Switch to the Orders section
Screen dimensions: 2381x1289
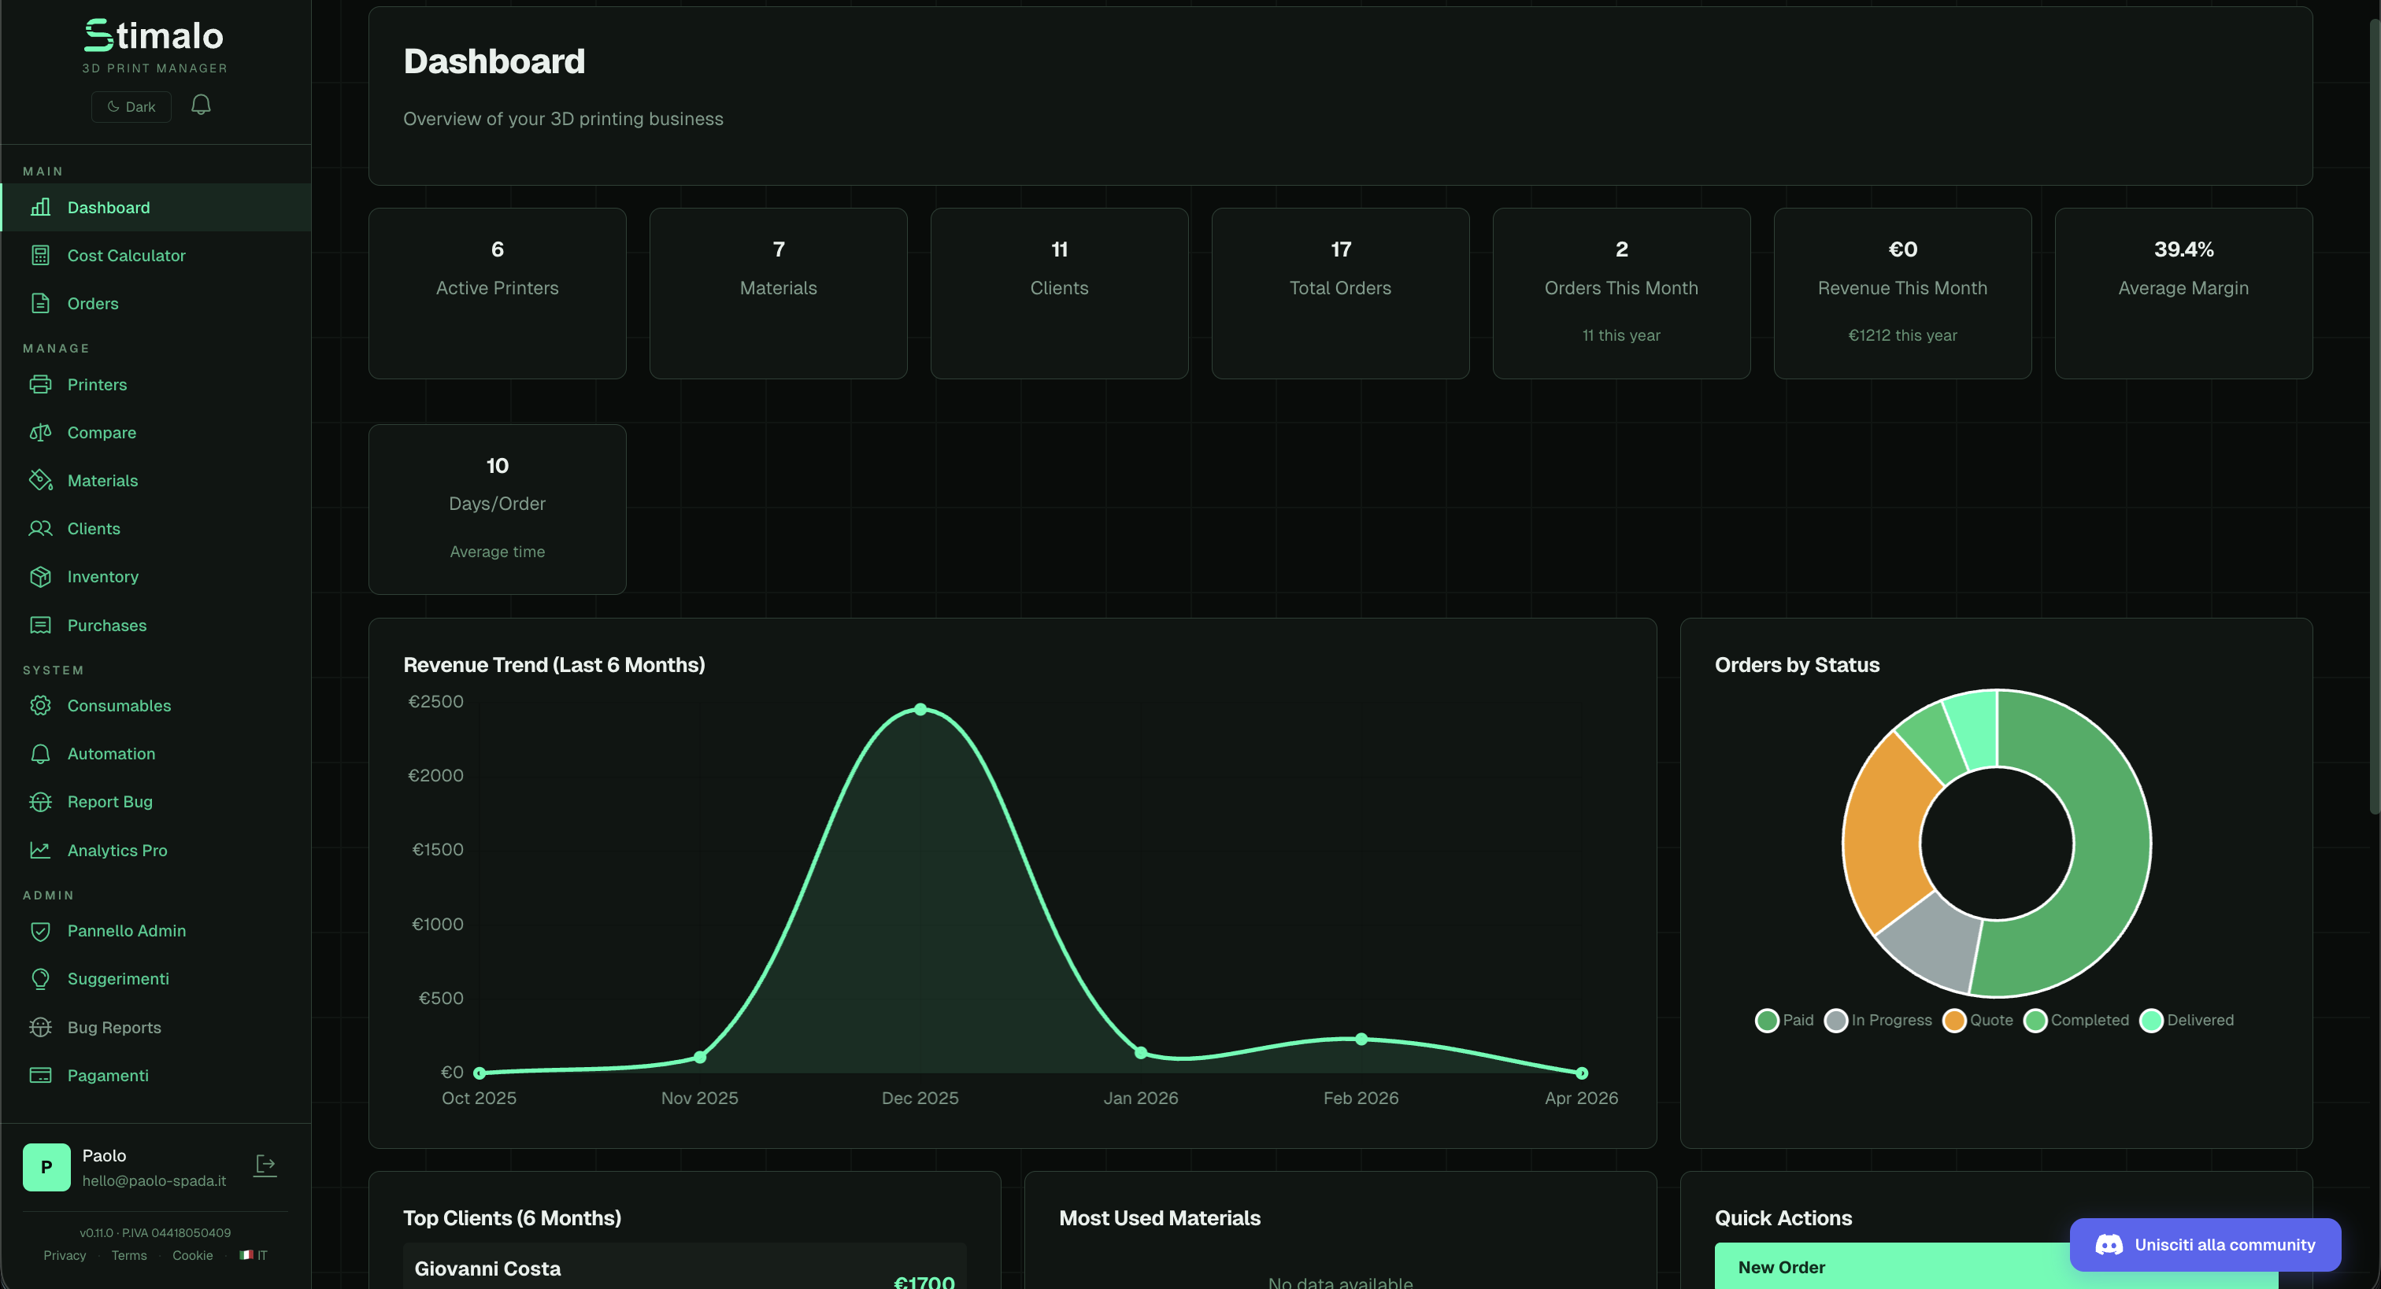(92, 303)
